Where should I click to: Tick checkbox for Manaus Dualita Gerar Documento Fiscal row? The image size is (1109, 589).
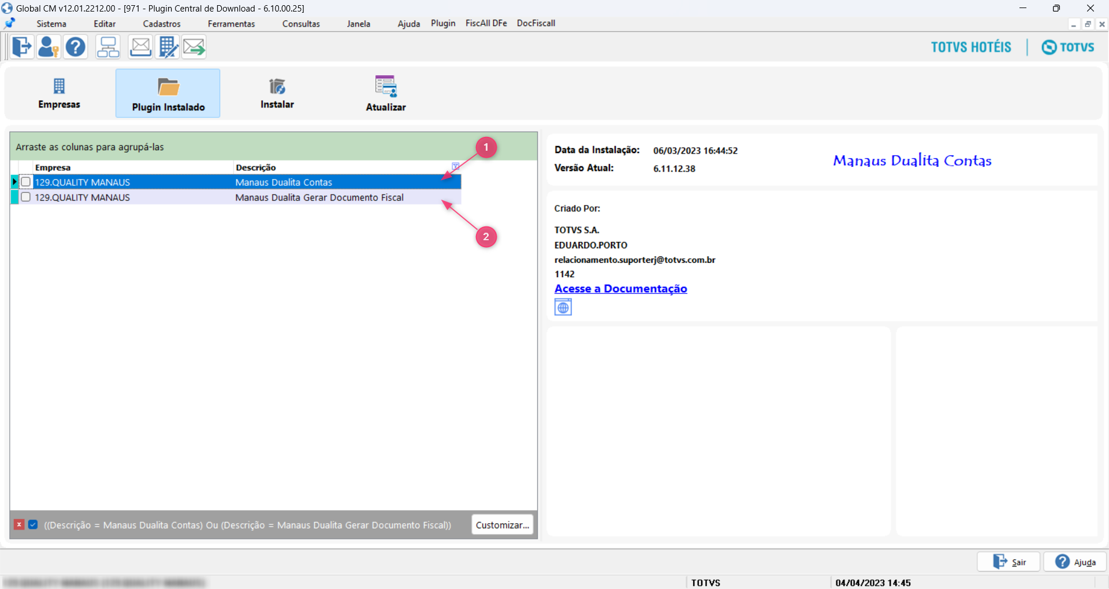(25, 197)
